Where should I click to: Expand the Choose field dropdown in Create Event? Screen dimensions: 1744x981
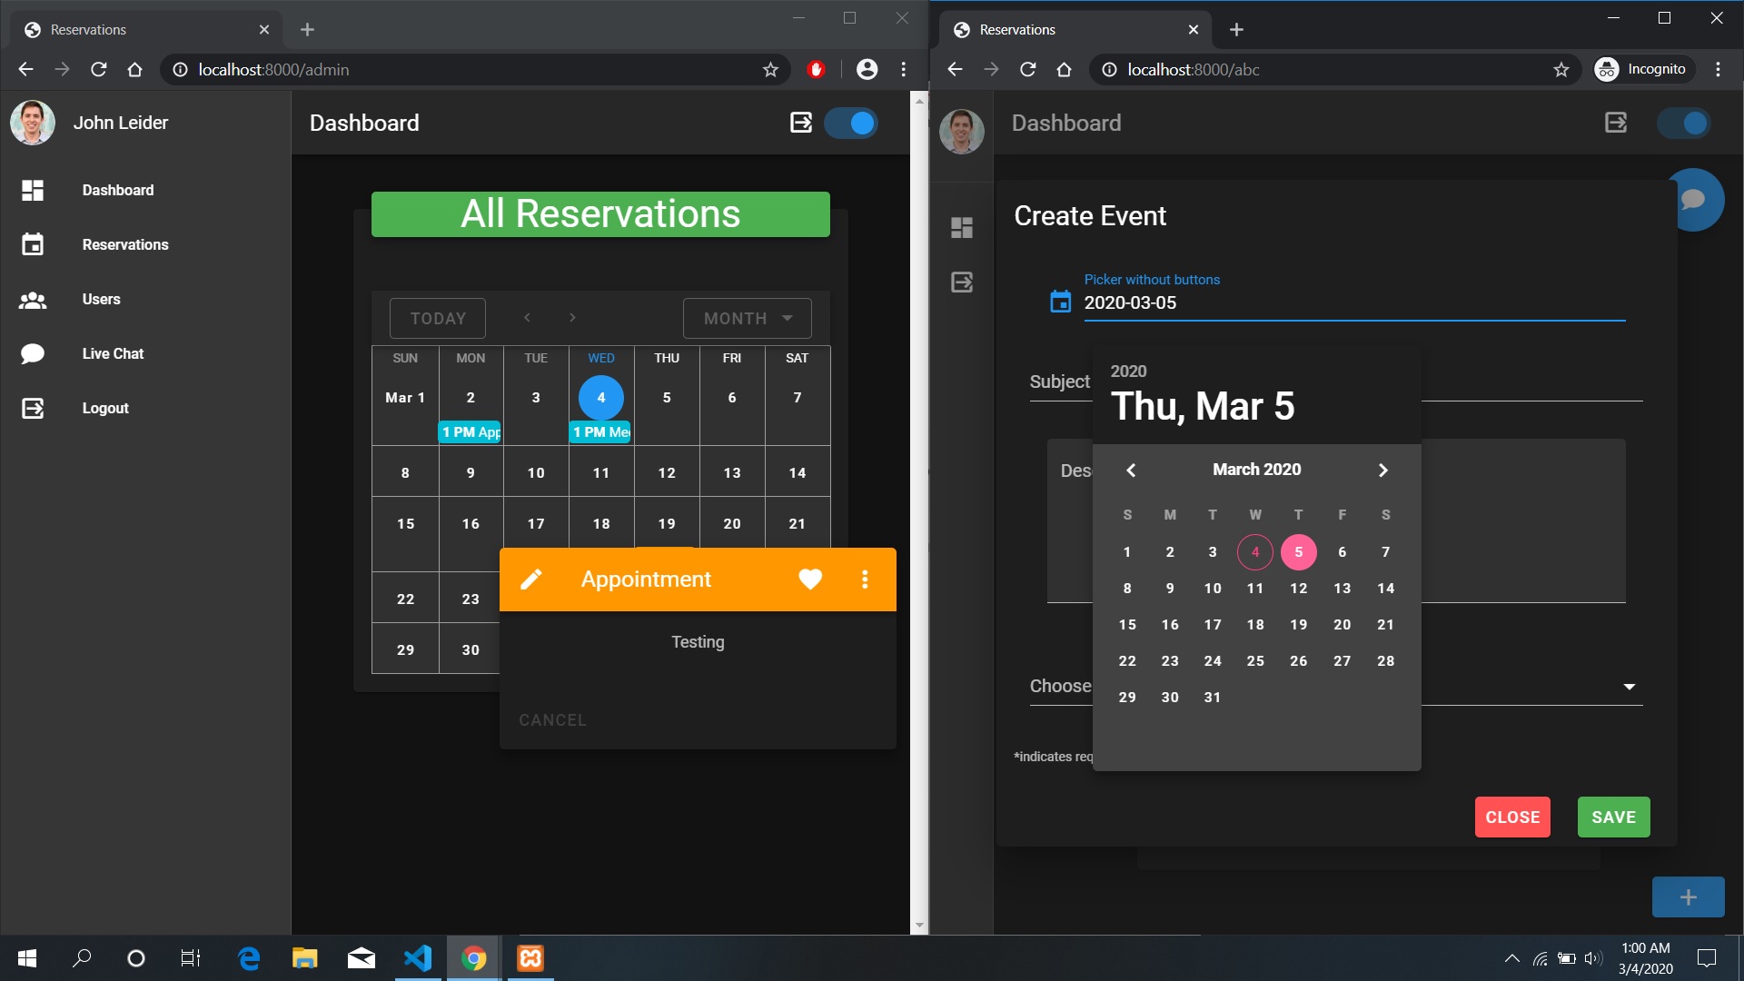(1629, 686)
